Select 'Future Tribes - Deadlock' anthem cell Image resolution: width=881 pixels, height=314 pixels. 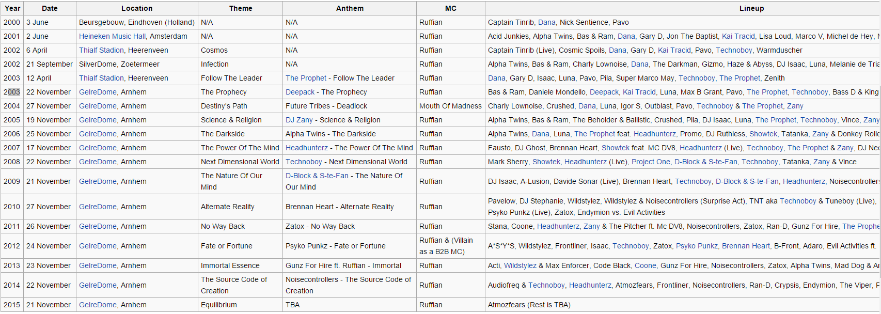[x=350, y=106]
